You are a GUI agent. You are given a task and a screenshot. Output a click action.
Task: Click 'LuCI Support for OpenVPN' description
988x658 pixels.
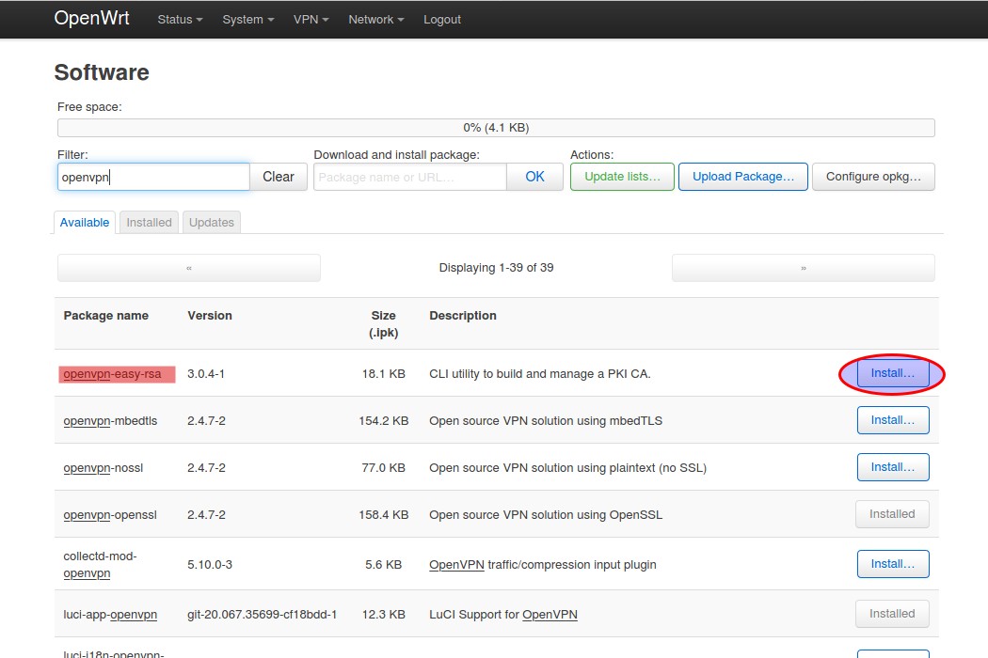(x=502, y=615)
